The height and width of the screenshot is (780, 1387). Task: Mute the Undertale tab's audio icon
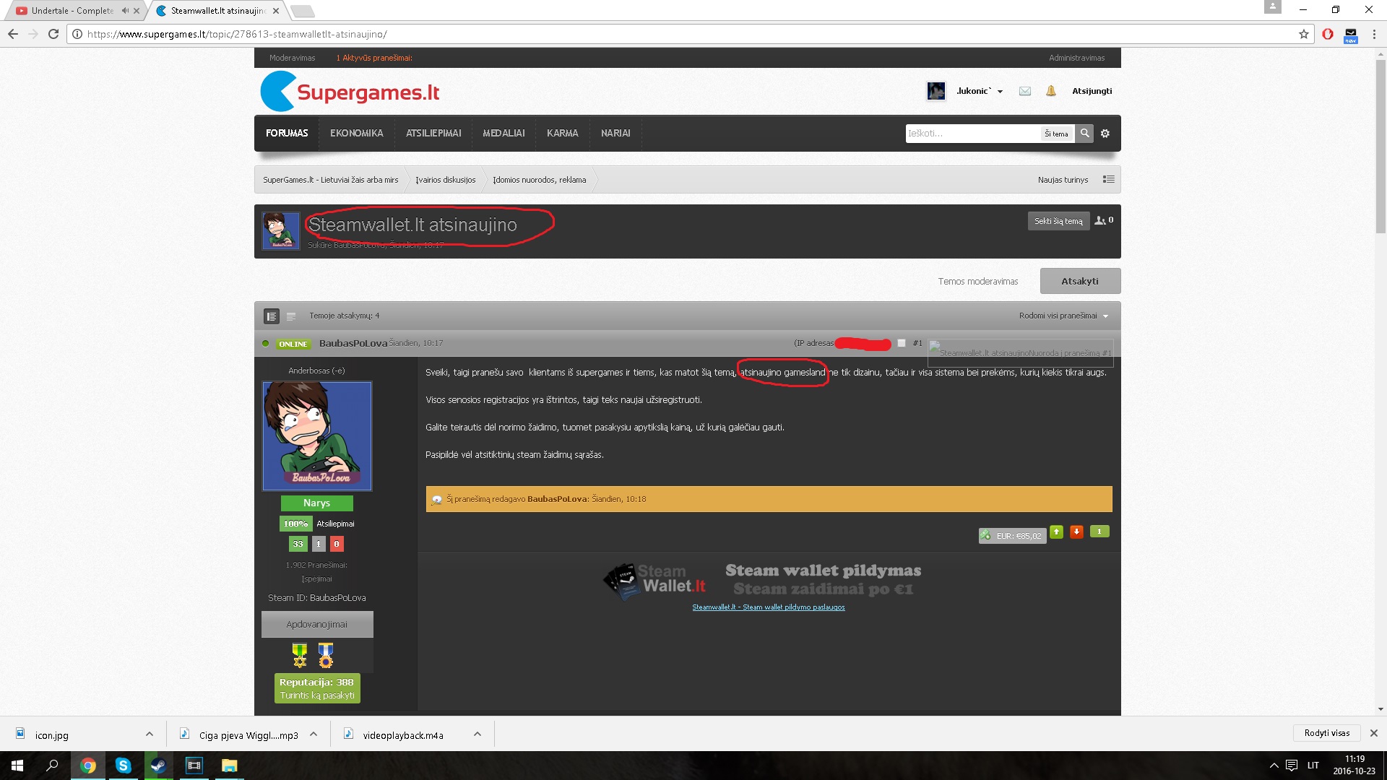125,11
